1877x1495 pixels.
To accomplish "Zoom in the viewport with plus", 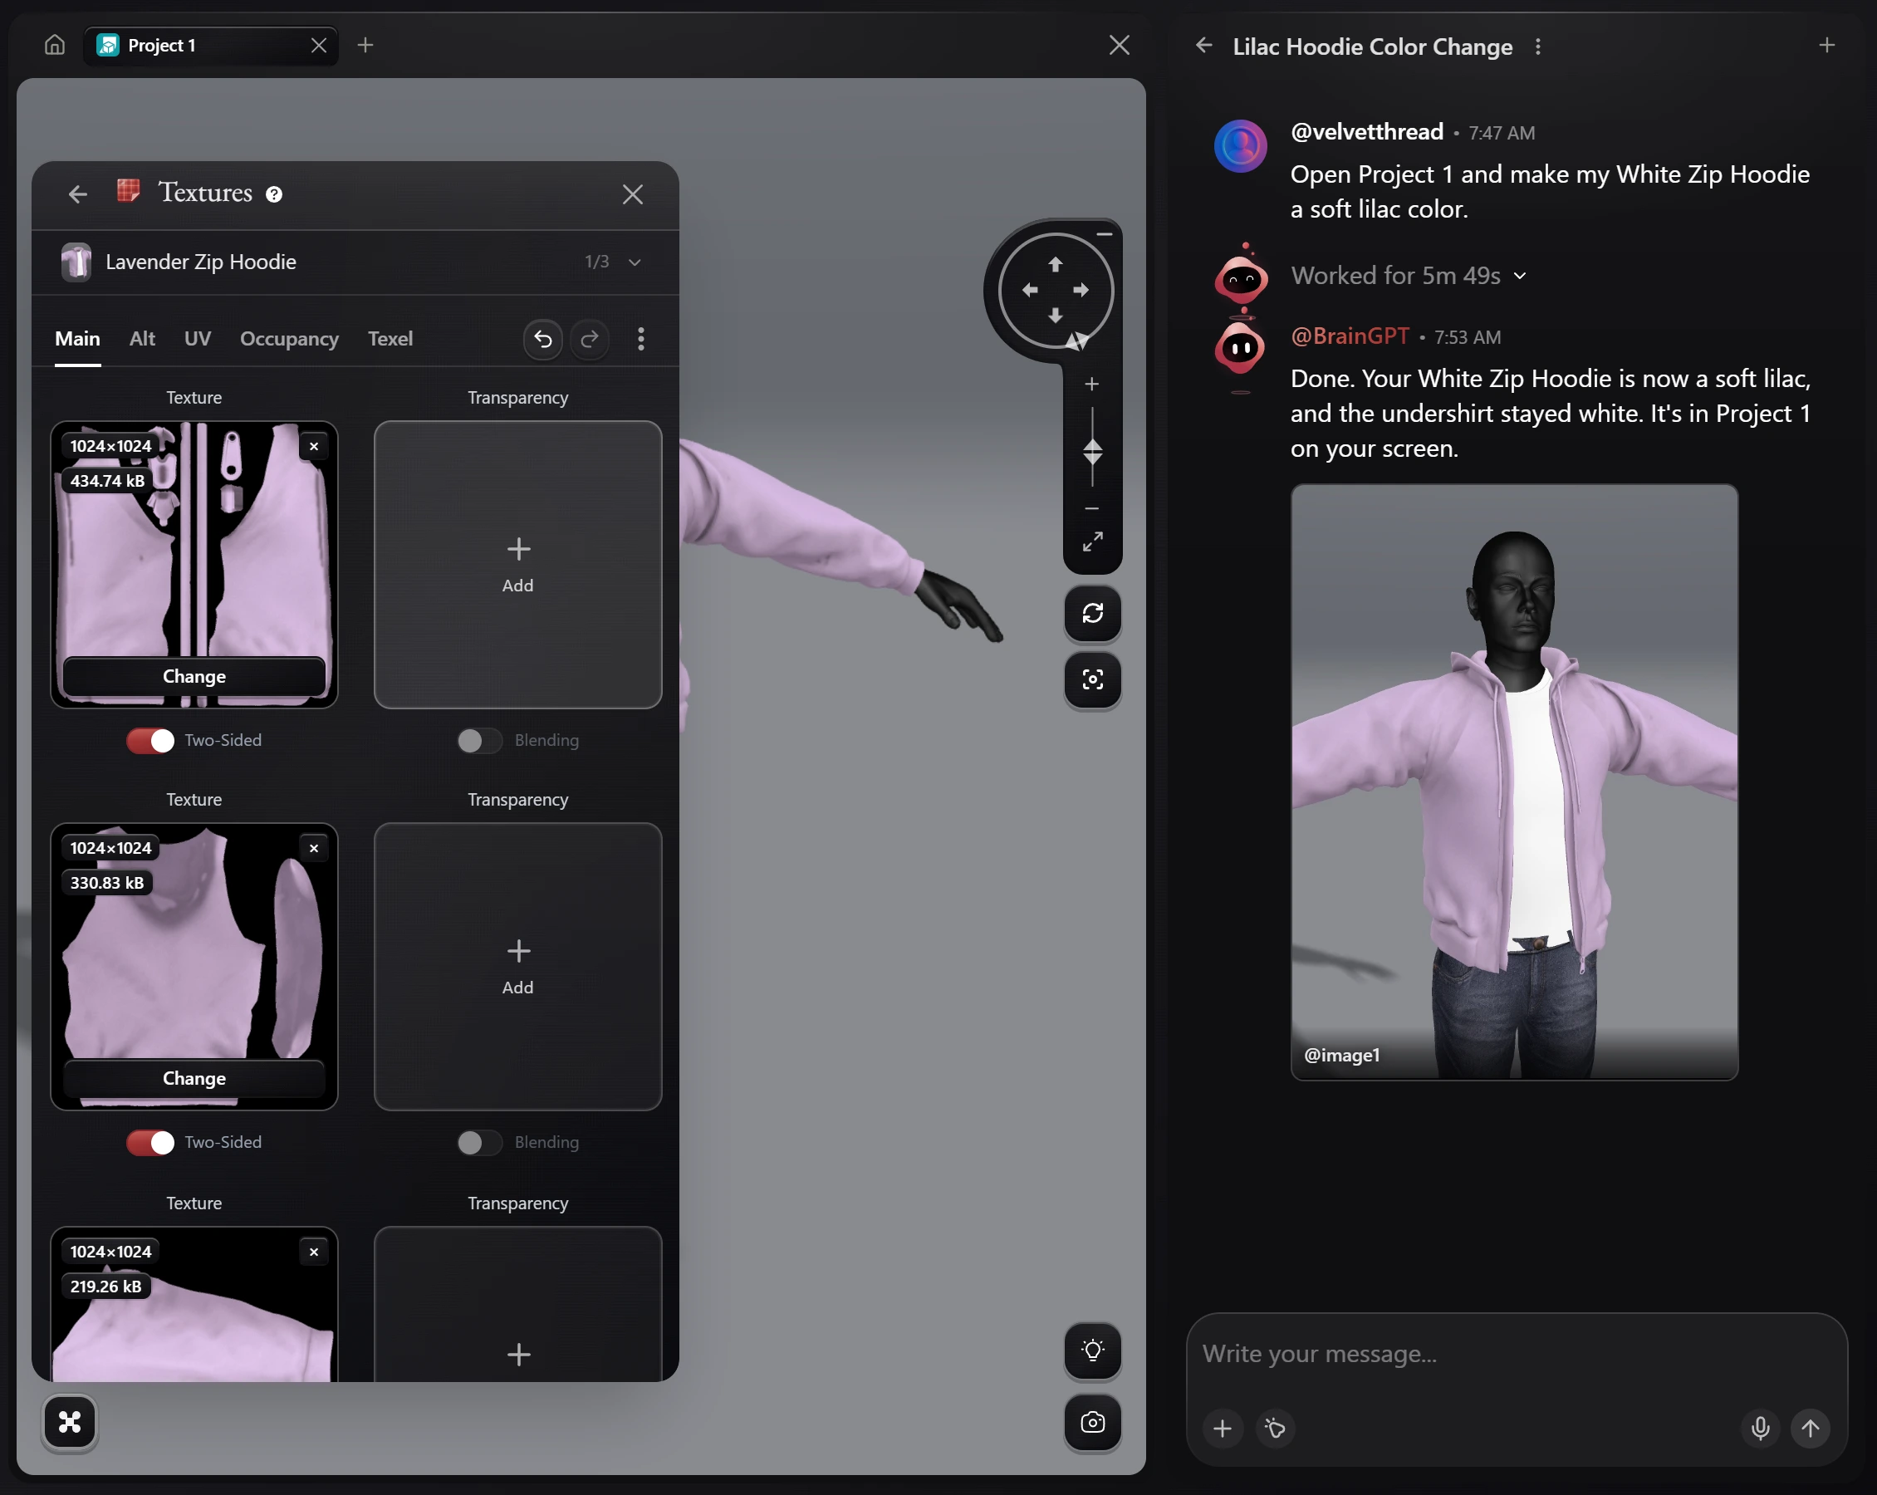I will [1091, 384].
